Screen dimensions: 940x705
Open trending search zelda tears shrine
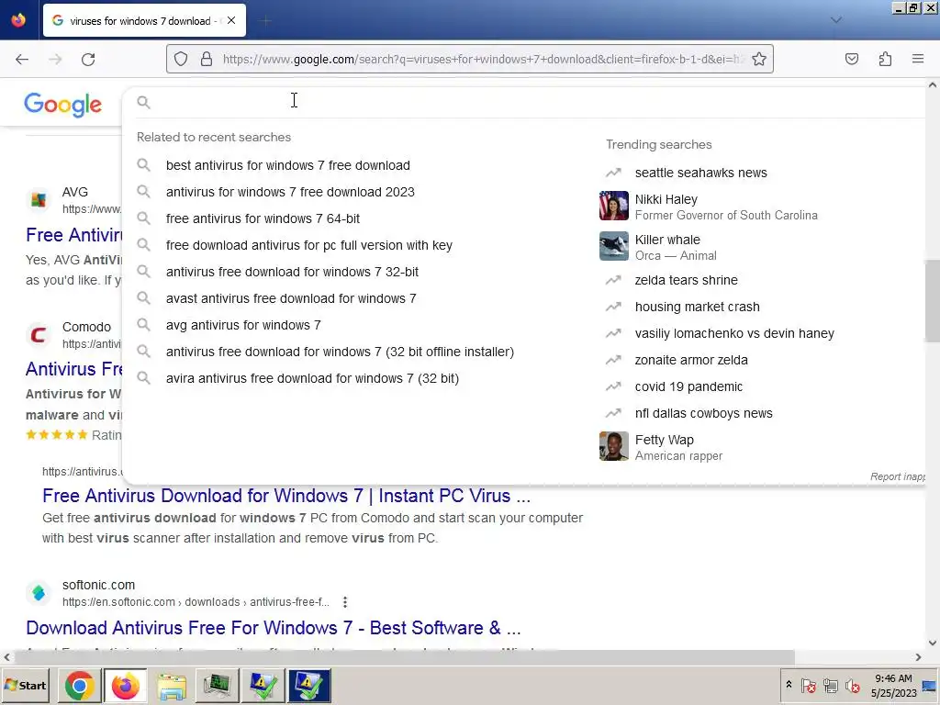click(687, 280)
